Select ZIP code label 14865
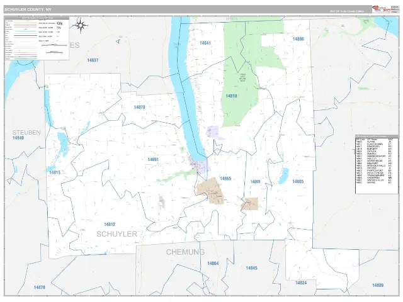Viewport: 403px width, 302px height. [x=225, y=179]
